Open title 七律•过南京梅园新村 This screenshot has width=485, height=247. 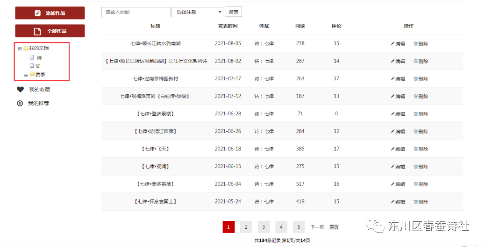155,79
